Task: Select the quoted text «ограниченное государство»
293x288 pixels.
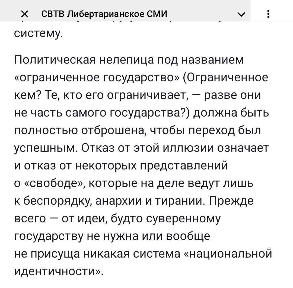Action: (97, 78)
